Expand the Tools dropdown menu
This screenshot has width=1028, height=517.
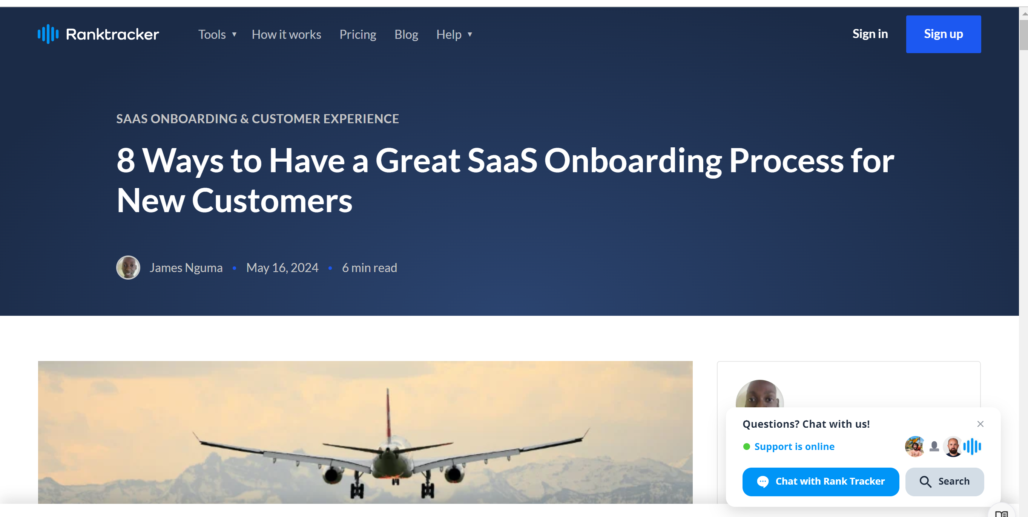(218, 34)
